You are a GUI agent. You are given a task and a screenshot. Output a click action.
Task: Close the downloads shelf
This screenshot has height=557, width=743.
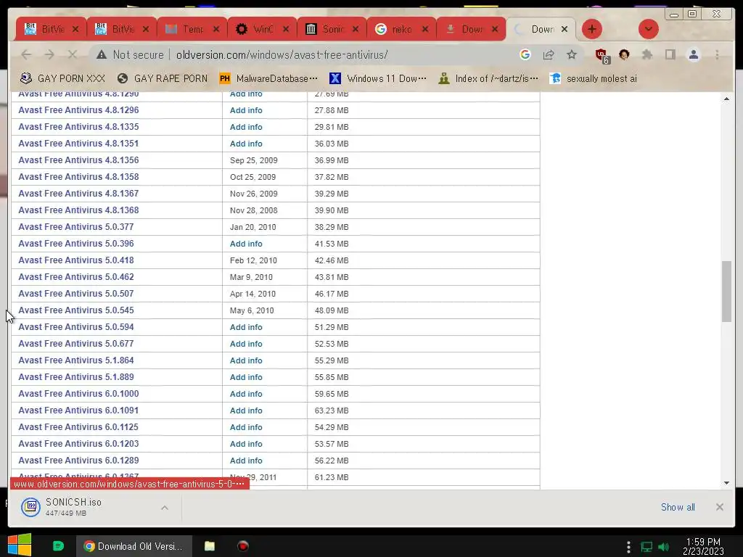click(x=719, y=507)
